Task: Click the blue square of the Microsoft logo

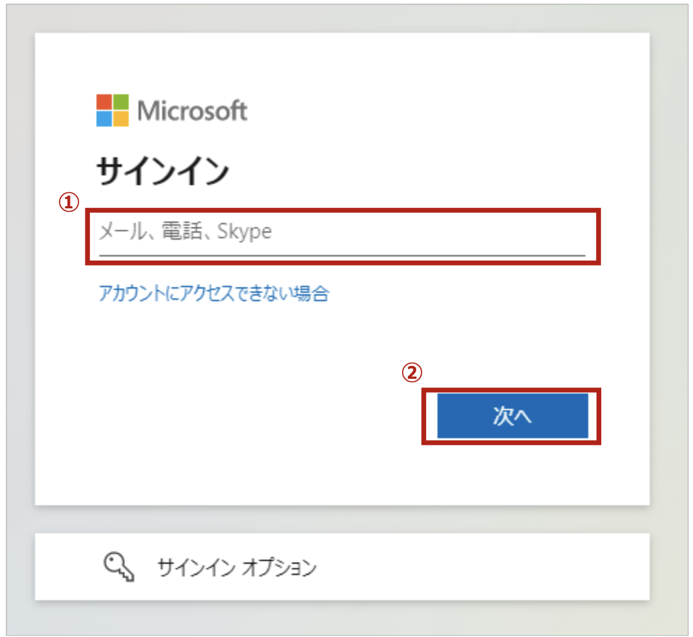Action: (x=104, y=119)
